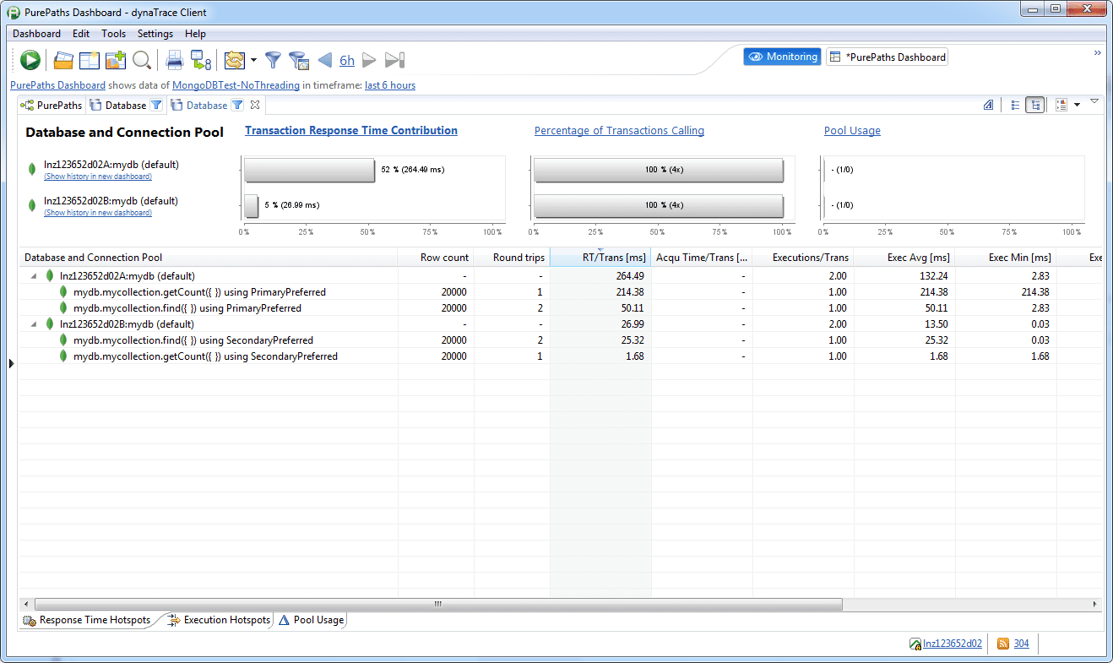Sort by Row count column header
The width and height of the screenshot is (1113, 663).
436,258
